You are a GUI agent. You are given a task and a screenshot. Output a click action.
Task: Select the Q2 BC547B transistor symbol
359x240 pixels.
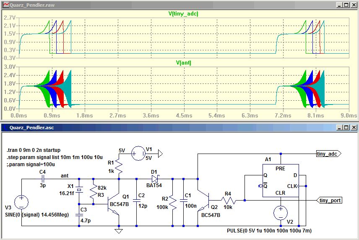203,201
